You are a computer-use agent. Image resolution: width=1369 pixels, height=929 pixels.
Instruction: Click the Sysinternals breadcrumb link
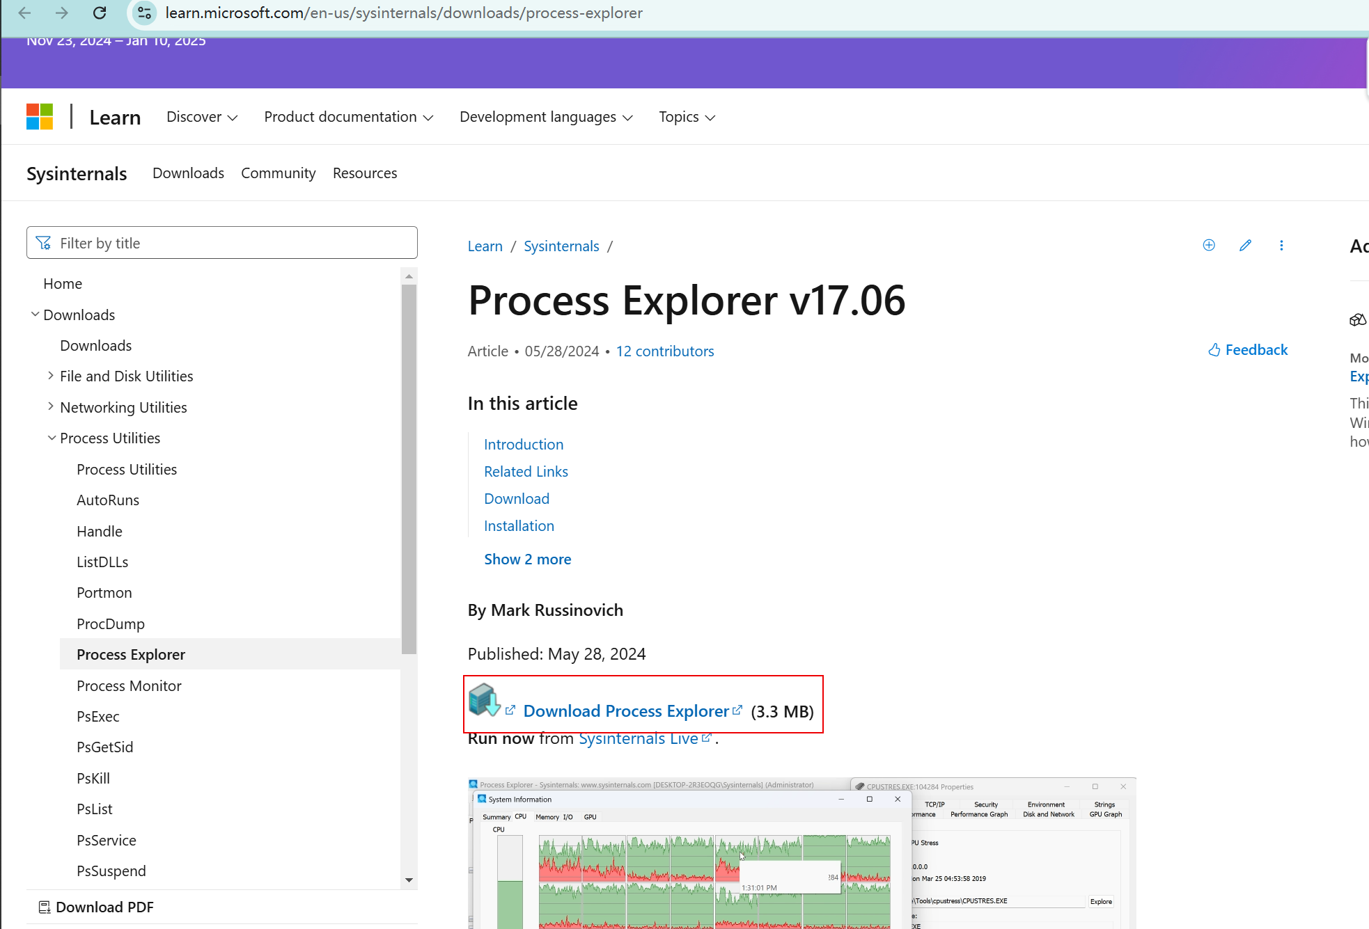click(x=561, y=246)
